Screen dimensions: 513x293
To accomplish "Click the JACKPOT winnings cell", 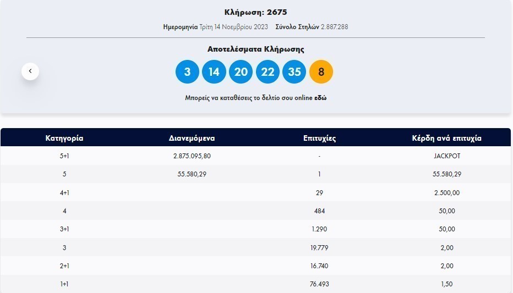I will tap(447, 156).
